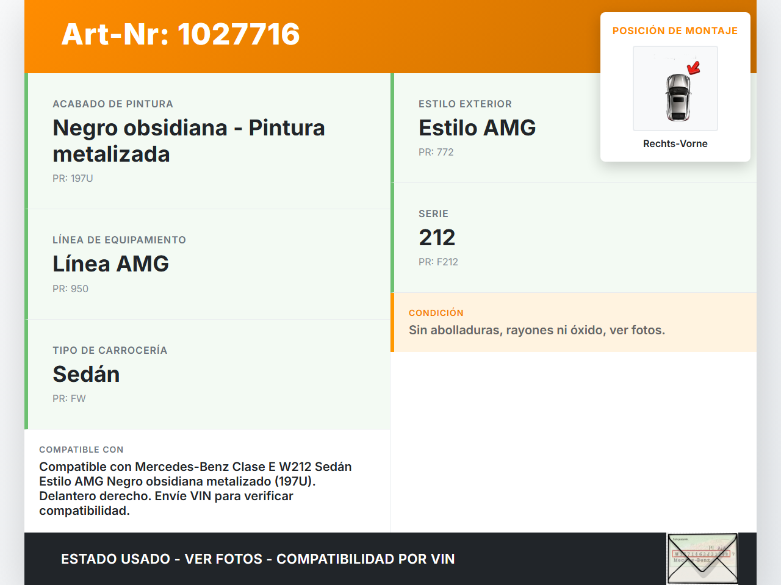
Task: Select the PR: 197U code
Action: tap(73, 178)
